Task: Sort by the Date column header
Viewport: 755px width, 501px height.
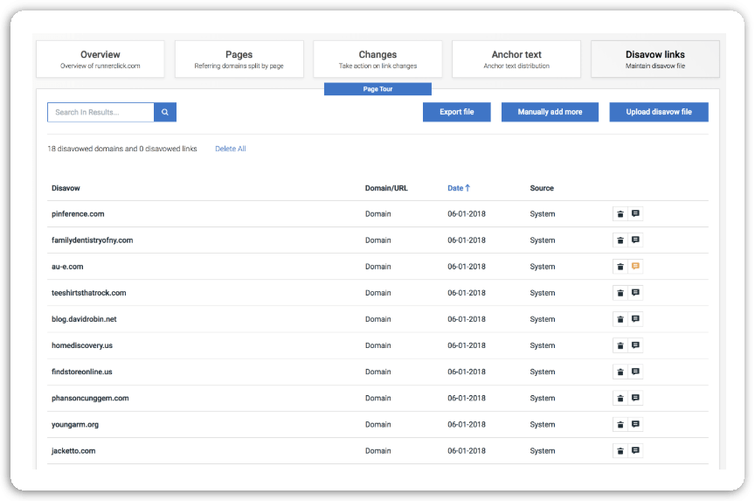Action: click(x=458, y=188)
